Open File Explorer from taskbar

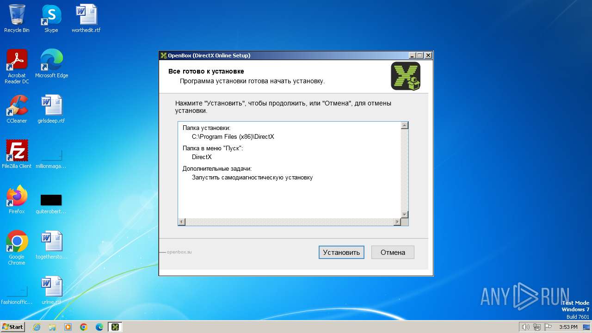click(52, 327)
